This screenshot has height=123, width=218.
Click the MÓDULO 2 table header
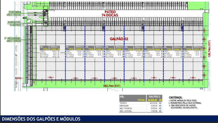(x=78, y=47)
